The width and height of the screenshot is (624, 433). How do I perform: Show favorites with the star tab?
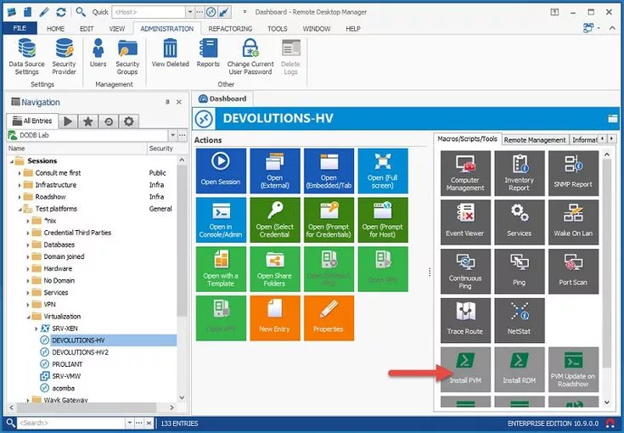tap(88, 121)
